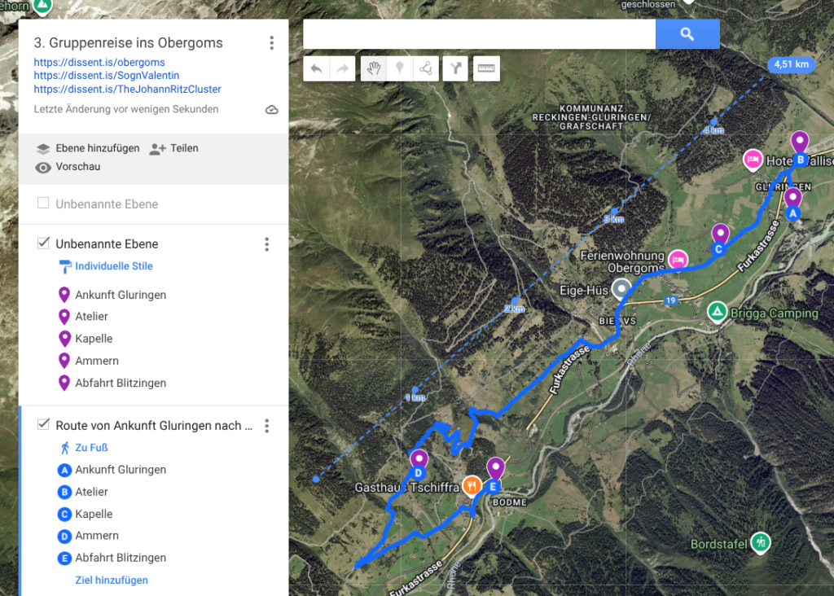Select the add directions tool

coord(456,69)
